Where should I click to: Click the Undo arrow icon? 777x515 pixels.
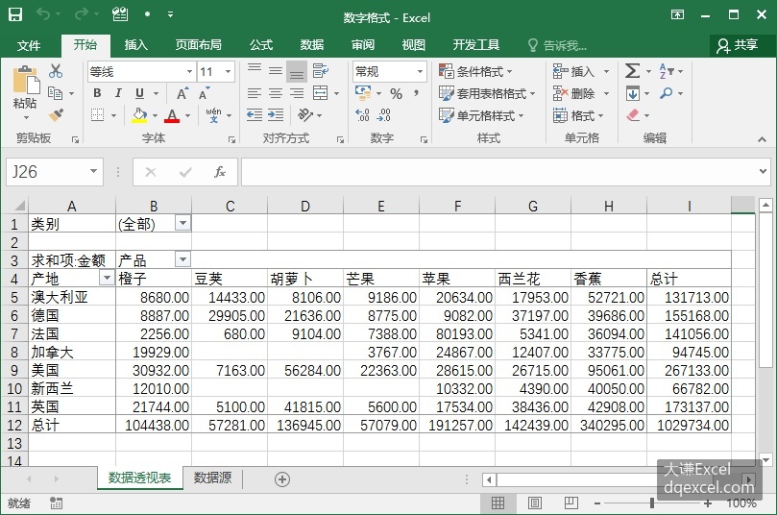pos(43,14)
